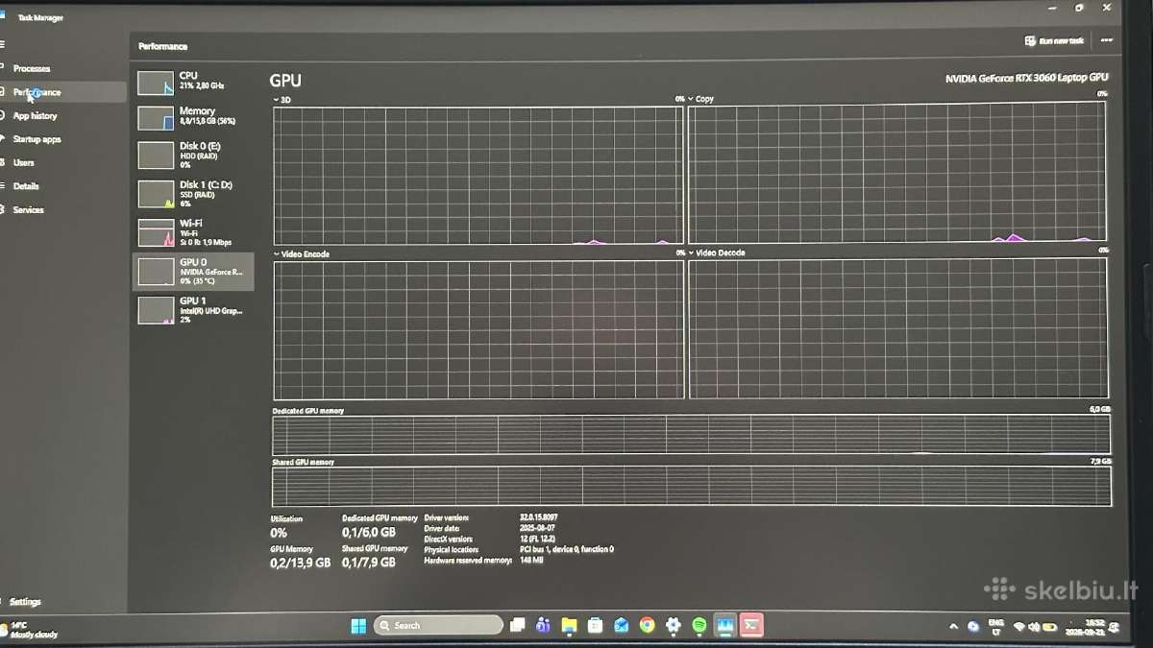Launch Microsoft Teams from the taskbar
Image resolution: width=1153 pixels, height=648 pixels.
pyautogui.click(x=543, y=625)
